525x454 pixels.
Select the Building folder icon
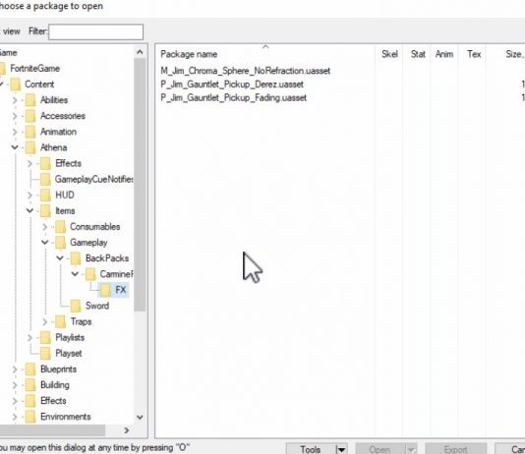(x=30, y=385)
